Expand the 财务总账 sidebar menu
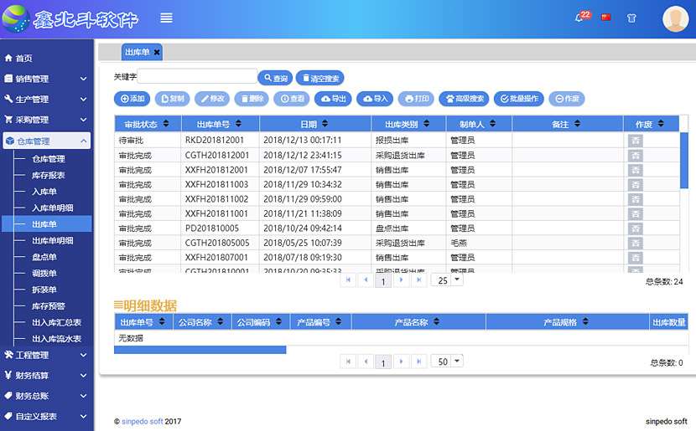This screenshot has height=431, width=696. click(x=46, y=396)
